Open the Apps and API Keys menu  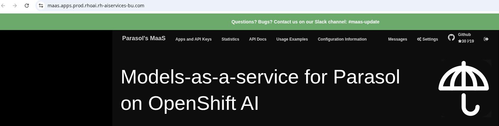coord(194,39)
